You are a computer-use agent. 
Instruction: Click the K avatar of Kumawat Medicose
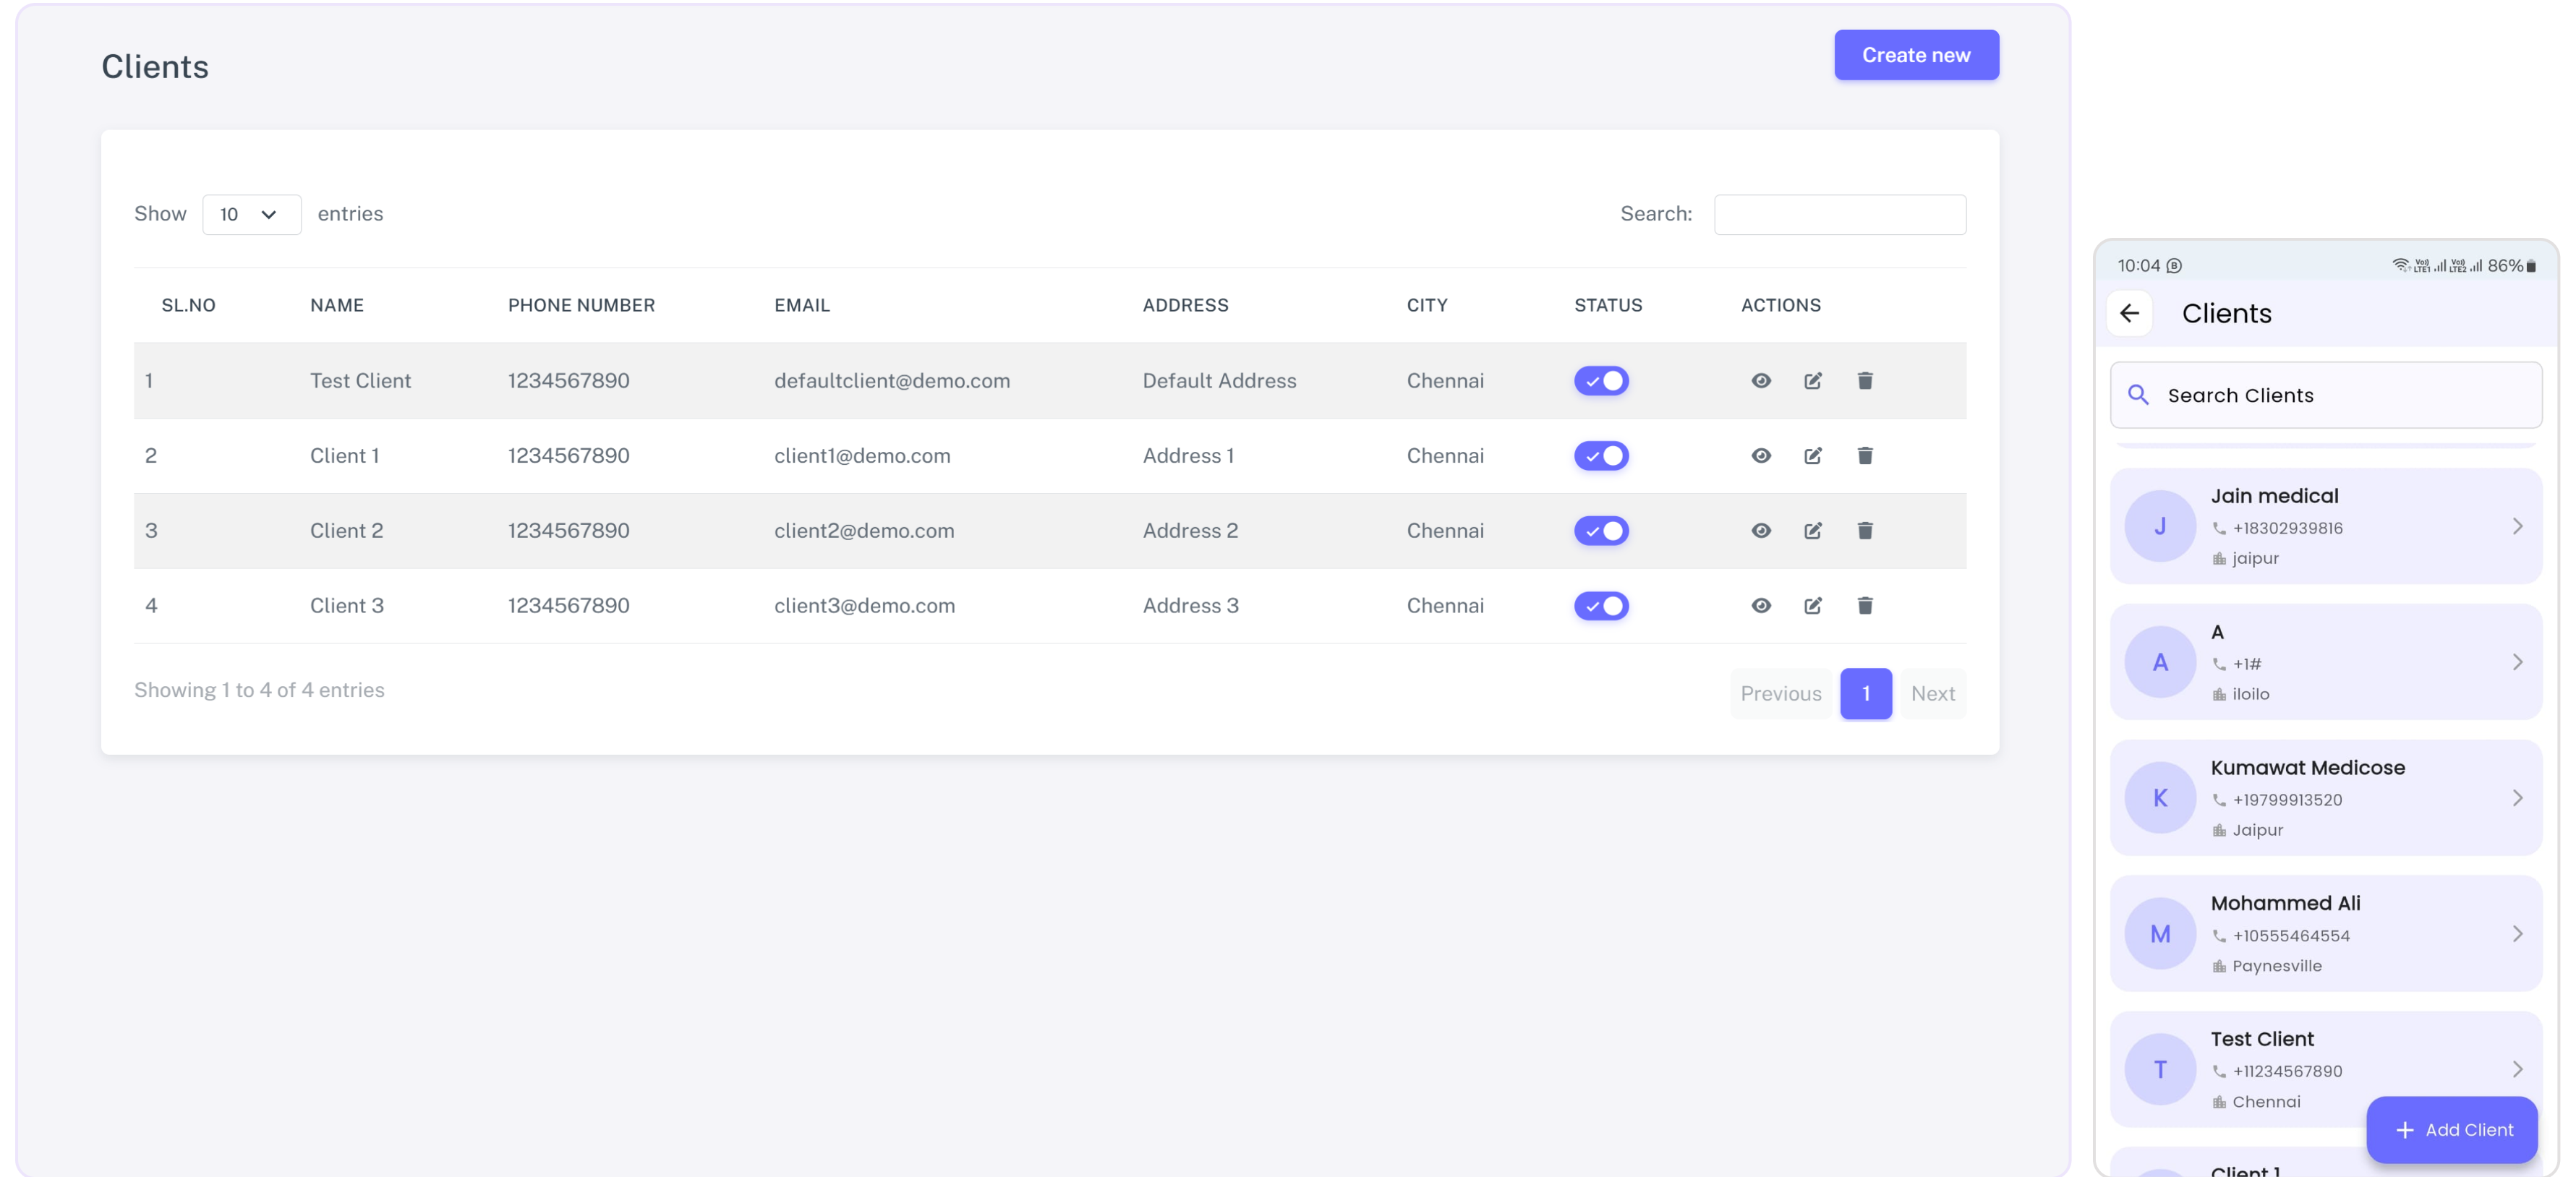tap(2160, 798)
